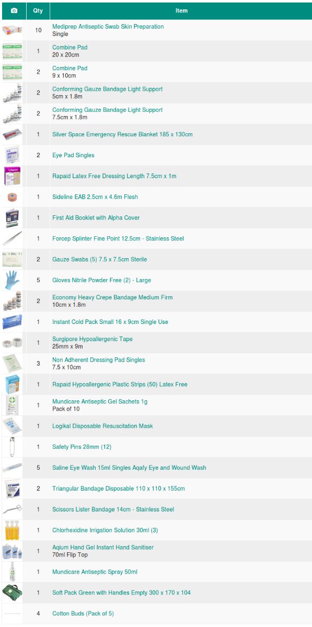
Task: Select Instant Cold Pack Small product link
Action: pos(110,322)
